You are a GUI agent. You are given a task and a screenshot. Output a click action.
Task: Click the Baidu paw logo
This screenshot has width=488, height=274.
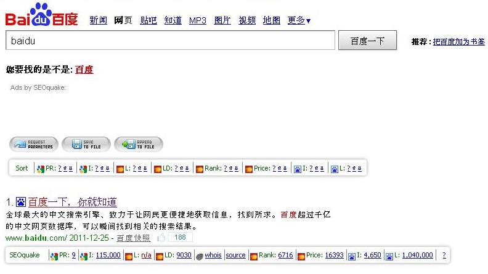tap(41, 14)
